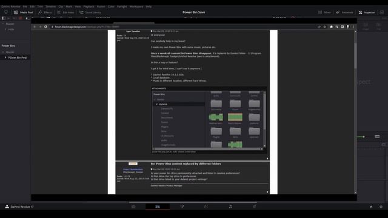Go back in the browser
This screenshot has height=218, width=388.
click(35, 27)
